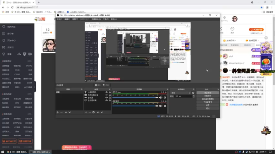Image resolution: width=275 pixels, height=154 pixels.
Task: Open the 属性 properties button above the docks
Action: 98,85
